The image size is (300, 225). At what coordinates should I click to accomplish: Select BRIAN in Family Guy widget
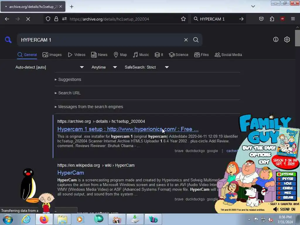click(287, 197)
